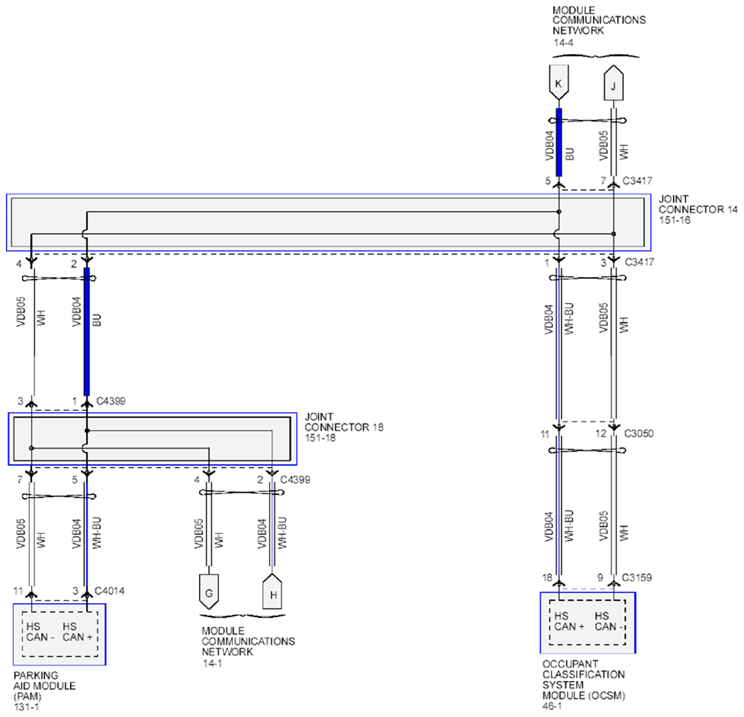Select the "C4399" label beside pin 2
Image resolution: width=744 pixels, height=717 pixels.
pos(295,479)
